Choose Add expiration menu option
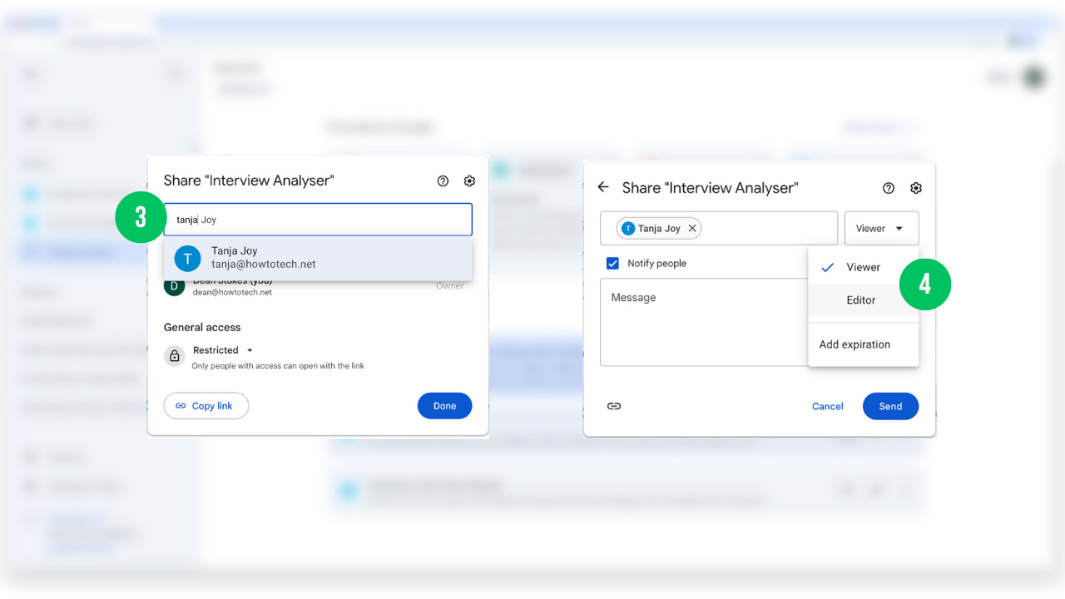The height and width of the screenshot is (599, 1065). pyautogui.click(x=864, y=344)
